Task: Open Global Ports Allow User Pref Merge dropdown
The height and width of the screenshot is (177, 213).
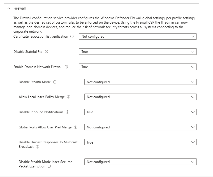Action: (x=140, y=127)
